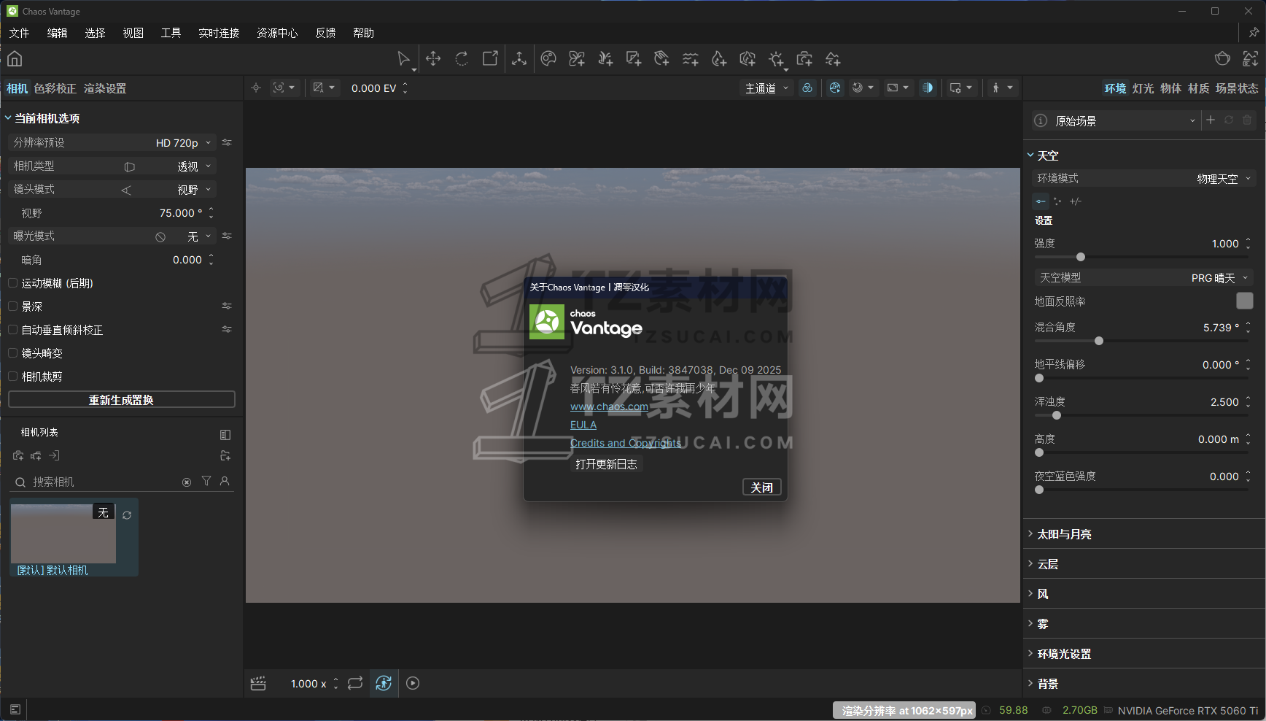Select the 默认相机 thumbnail in camera list
The width and height of the screenshot is (1266, 721).
(x=63, y=534)
